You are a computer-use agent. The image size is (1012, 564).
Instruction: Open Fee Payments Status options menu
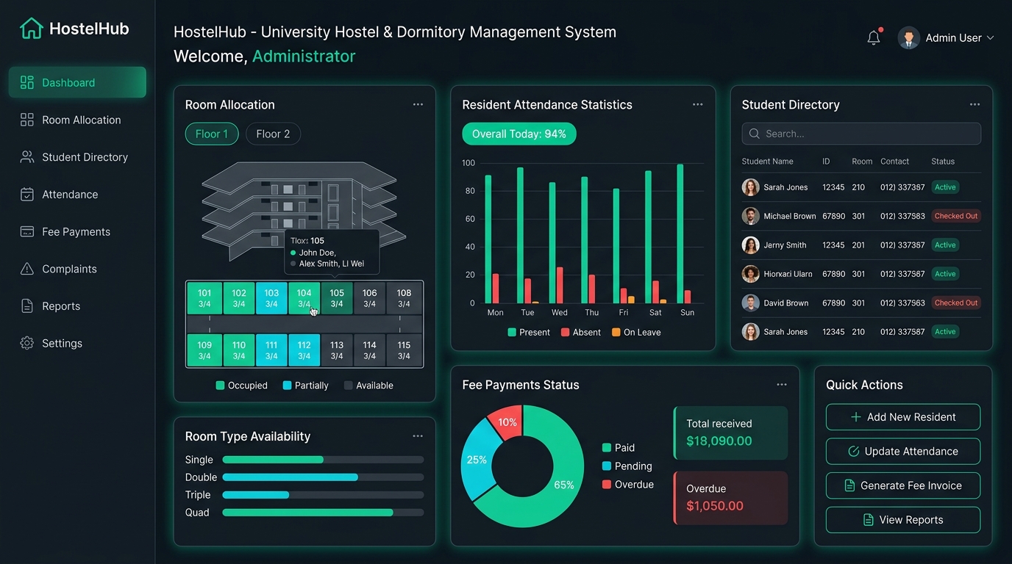click(782, 384)
